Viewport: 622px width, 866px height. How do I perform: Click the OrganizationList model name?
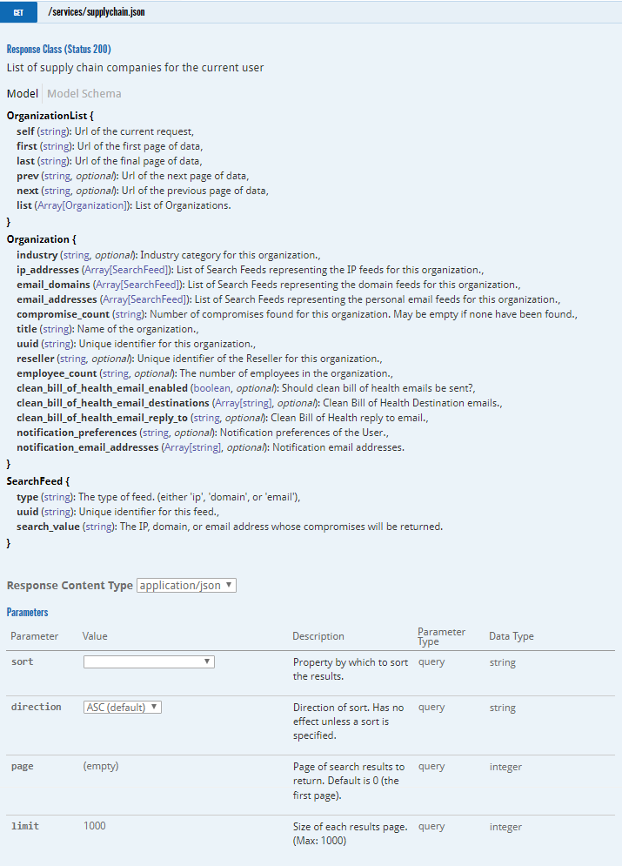47,116
